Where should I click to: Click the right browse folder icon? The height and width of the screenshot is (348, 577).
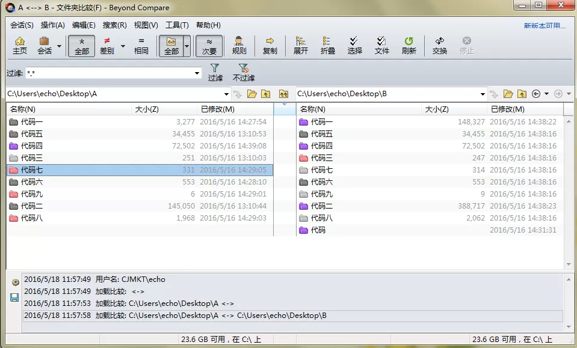tap(508, 94)
